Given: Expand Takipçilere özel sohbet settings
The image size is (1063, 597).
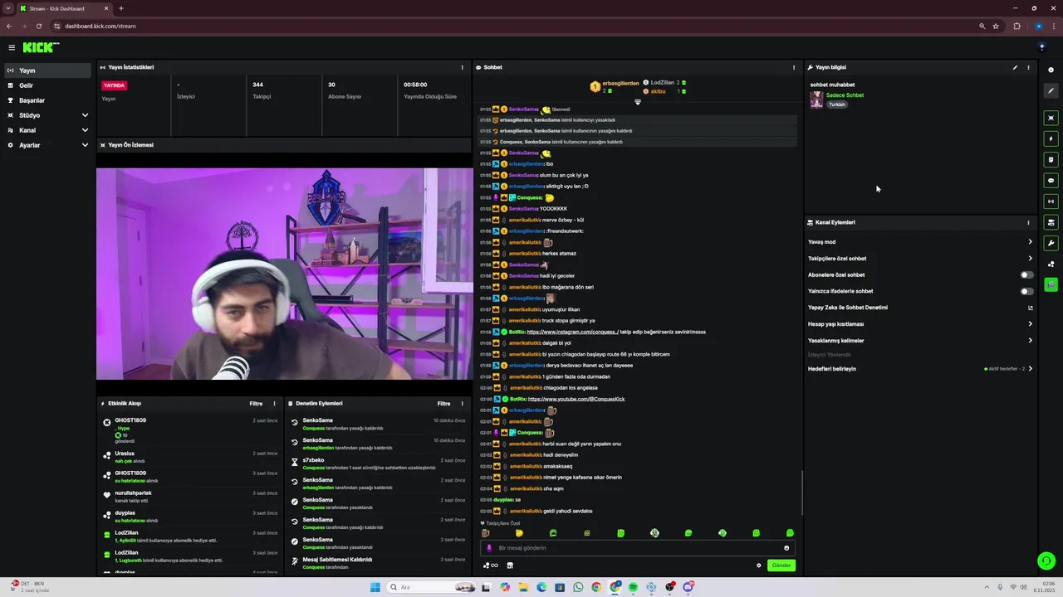Looking at the screenshot, I should [x=920, y=259].
